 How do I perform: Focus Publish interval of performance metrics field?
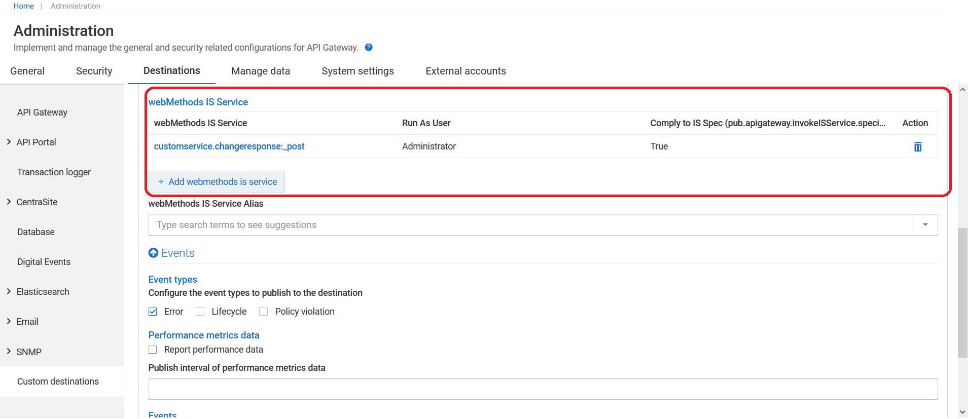tap(543, 389)
